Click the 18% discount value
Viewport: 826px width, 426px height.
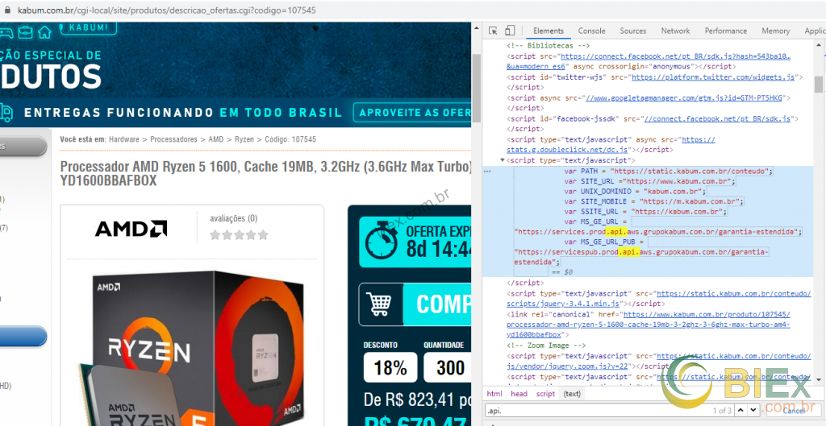[390, 367]
